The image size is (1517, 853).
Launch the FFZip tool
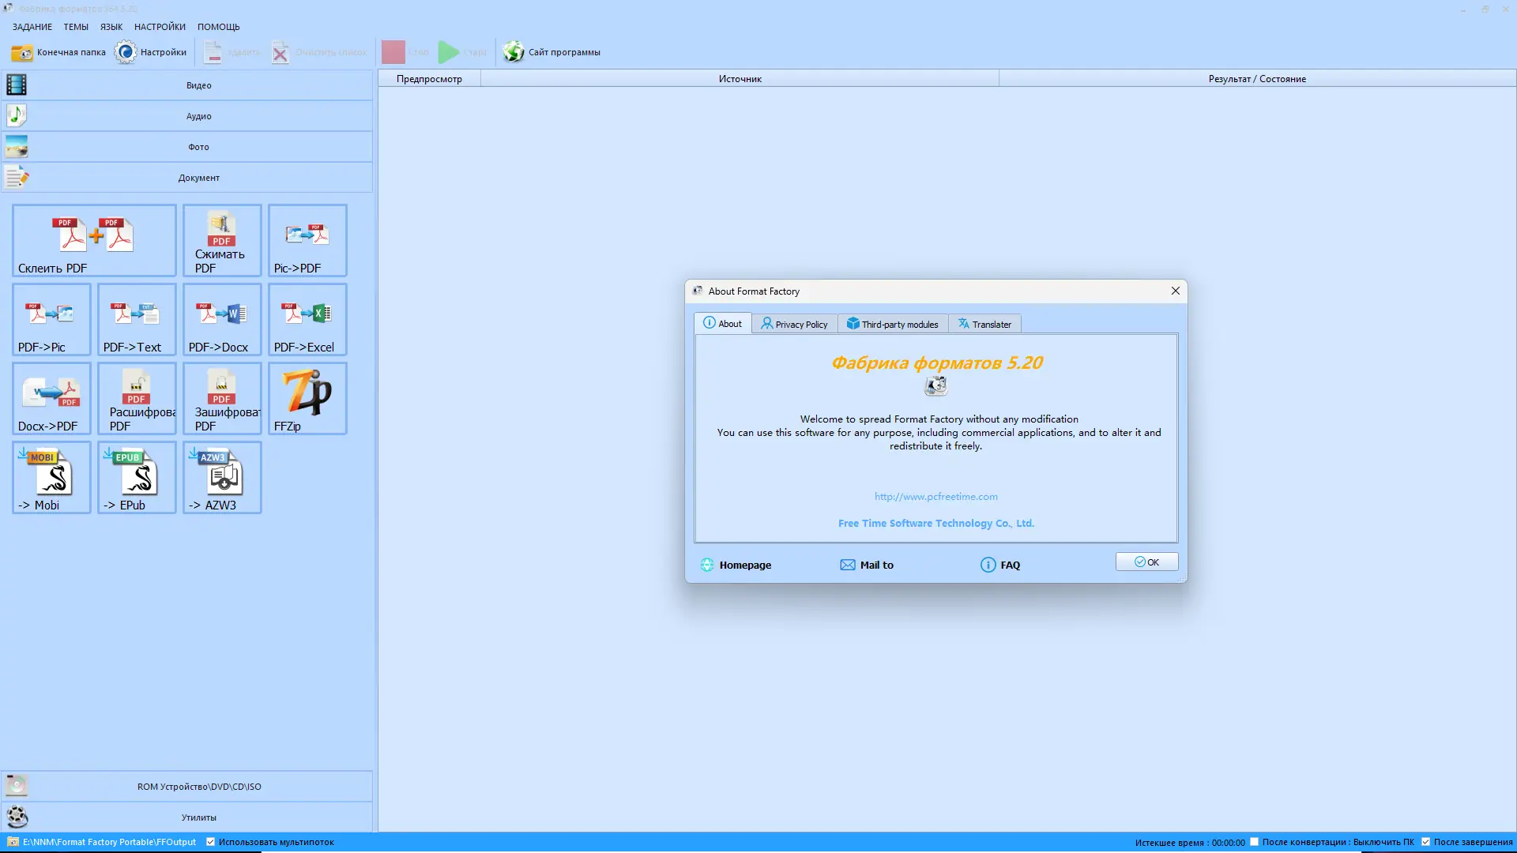tap(307, 398)
